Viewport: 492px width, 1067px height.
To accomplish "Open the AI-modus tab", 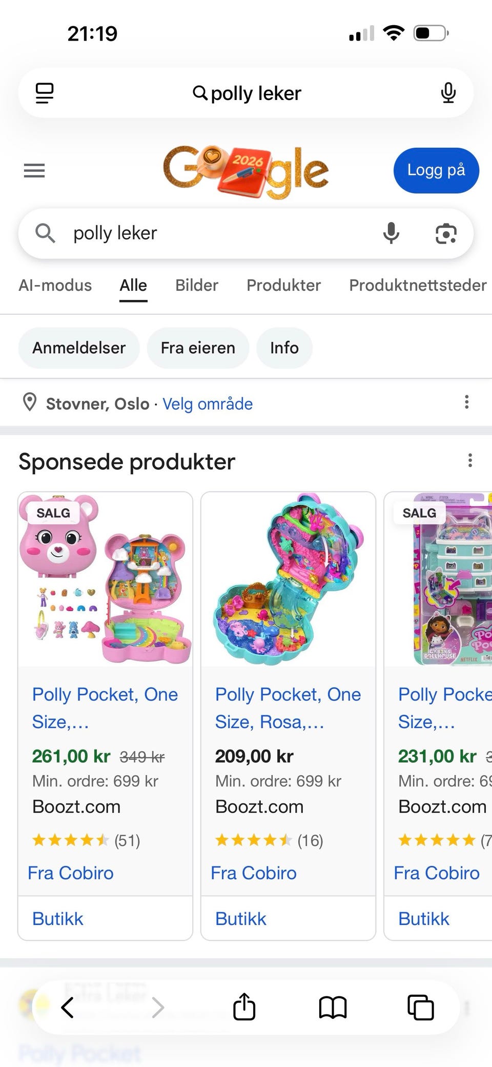I will [55, 285].
